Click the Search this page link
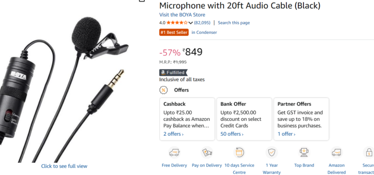Image resolution: width=374 pixels, height=175 pixels. coord(234,23)
